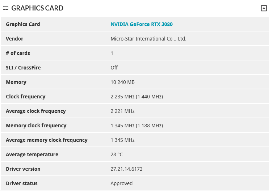Image resolution: width=269 pixels, height=191 pixels.
Task: Select the average temperature value 28 °C
Action: [117, 155]
